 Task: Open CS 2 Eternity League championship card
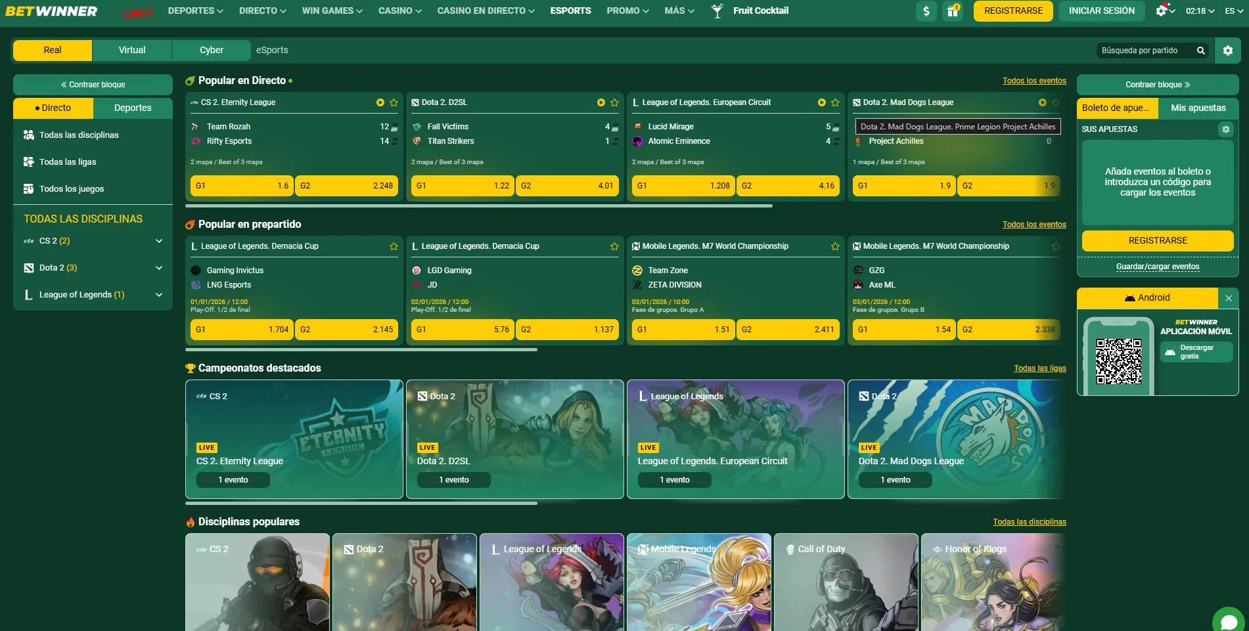point(294,439)
